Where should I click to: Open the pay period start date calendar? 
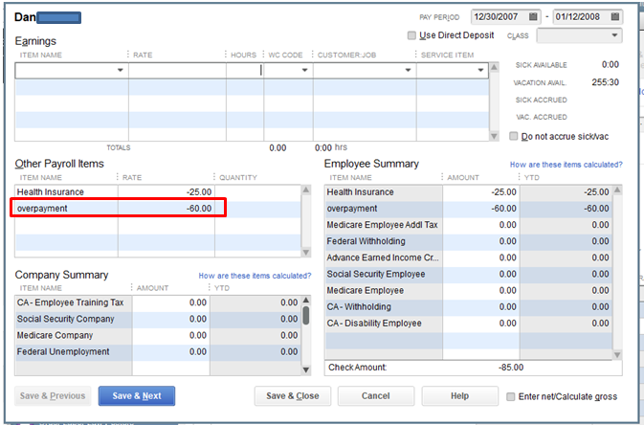point(533,17)
